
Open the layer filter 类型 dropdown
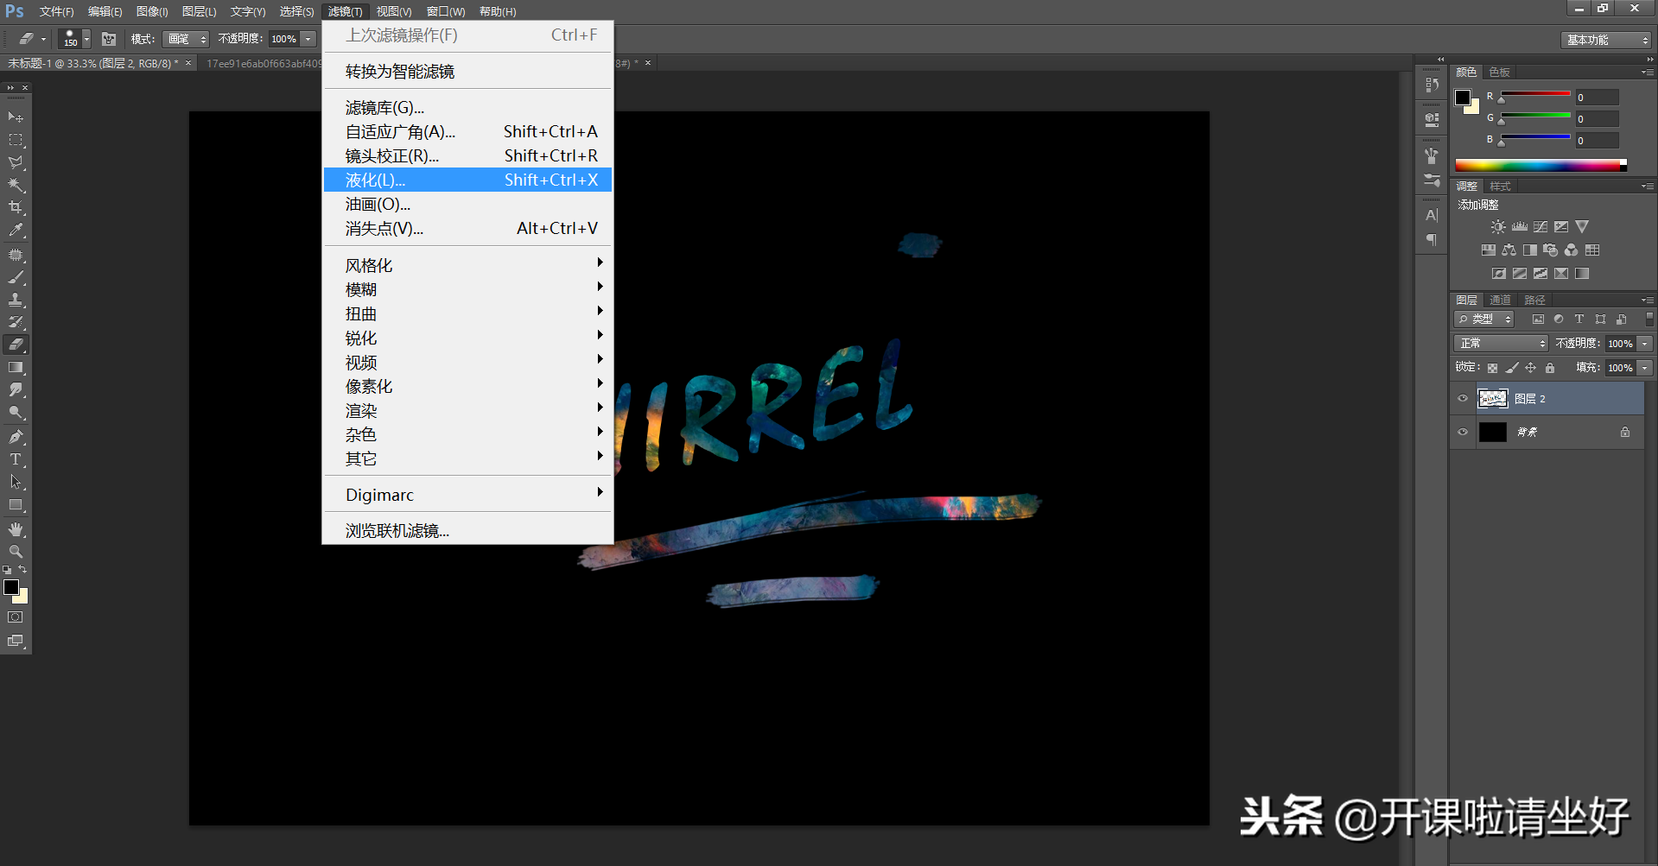click(1484, 319)
